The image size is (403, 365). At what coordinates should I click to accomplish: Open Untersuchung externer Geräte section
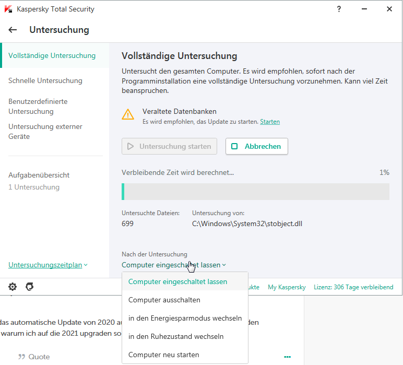(45, 132)
